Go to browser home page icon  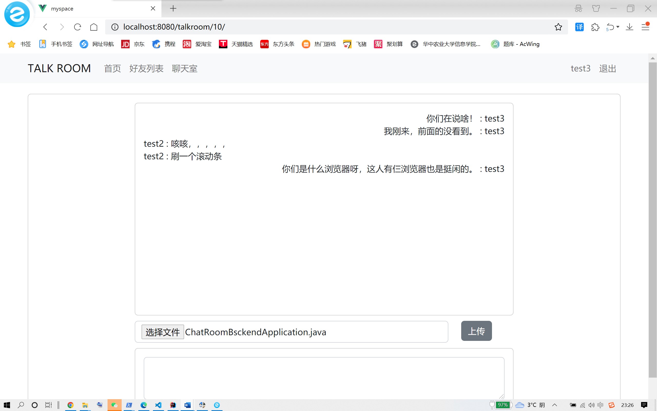click(94, 27)
